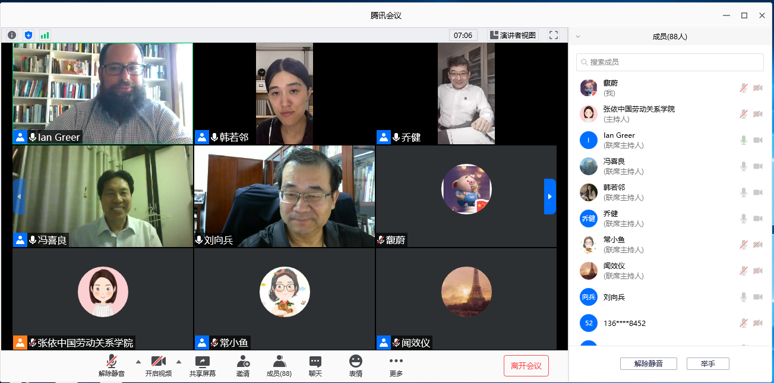Unmute microphone with 解除静音 toolbar button
Screen dimensions: 774x383
112,366
